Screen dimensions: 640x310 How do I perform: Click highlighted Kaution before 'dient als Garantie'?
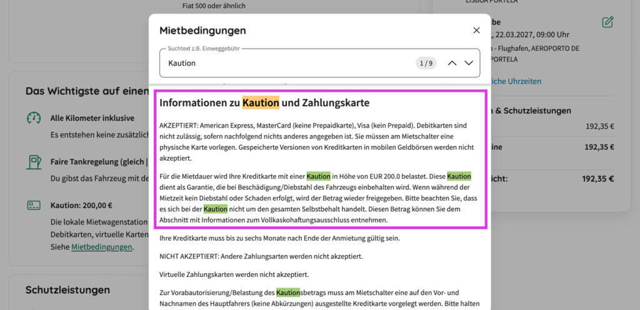pos(459,177)
